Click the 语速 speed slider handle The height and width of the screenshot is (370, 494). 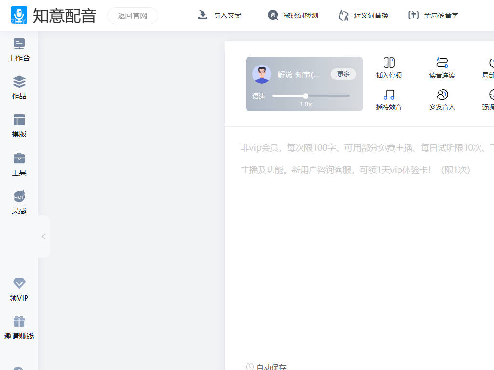(x=306, y=96)
